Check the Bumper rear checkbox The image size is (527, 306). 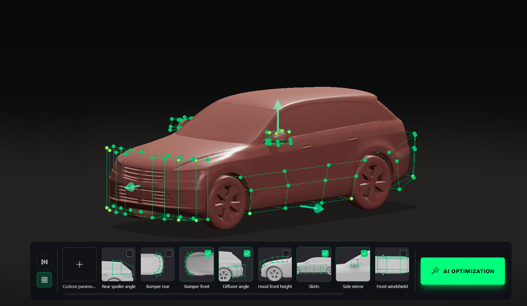coord(169,253)
